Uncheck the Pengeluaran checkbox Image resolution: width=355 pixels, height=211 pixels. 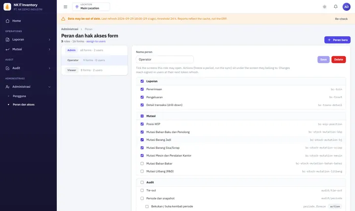[142, 97]
